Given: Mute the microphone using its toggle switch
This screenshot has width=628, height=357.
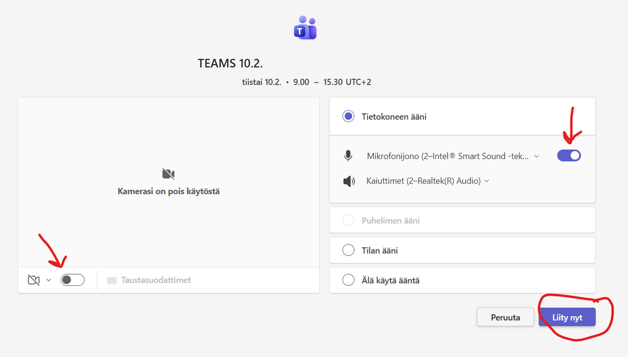Looking at the screenshot, I should pyautogui.click(x=569, y=155).
